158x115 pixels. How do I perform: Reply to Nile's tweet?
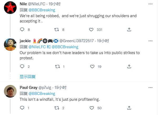point(22,30)
